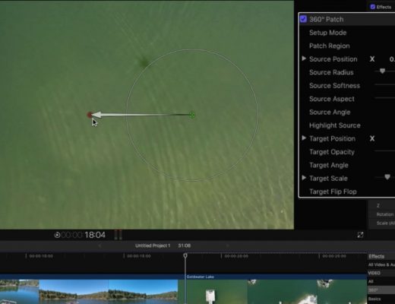This screenshot has width=395, height=304.
Task: Click the 360° Patch effect title
Action: pyautogui.click(x=326, y=19)
